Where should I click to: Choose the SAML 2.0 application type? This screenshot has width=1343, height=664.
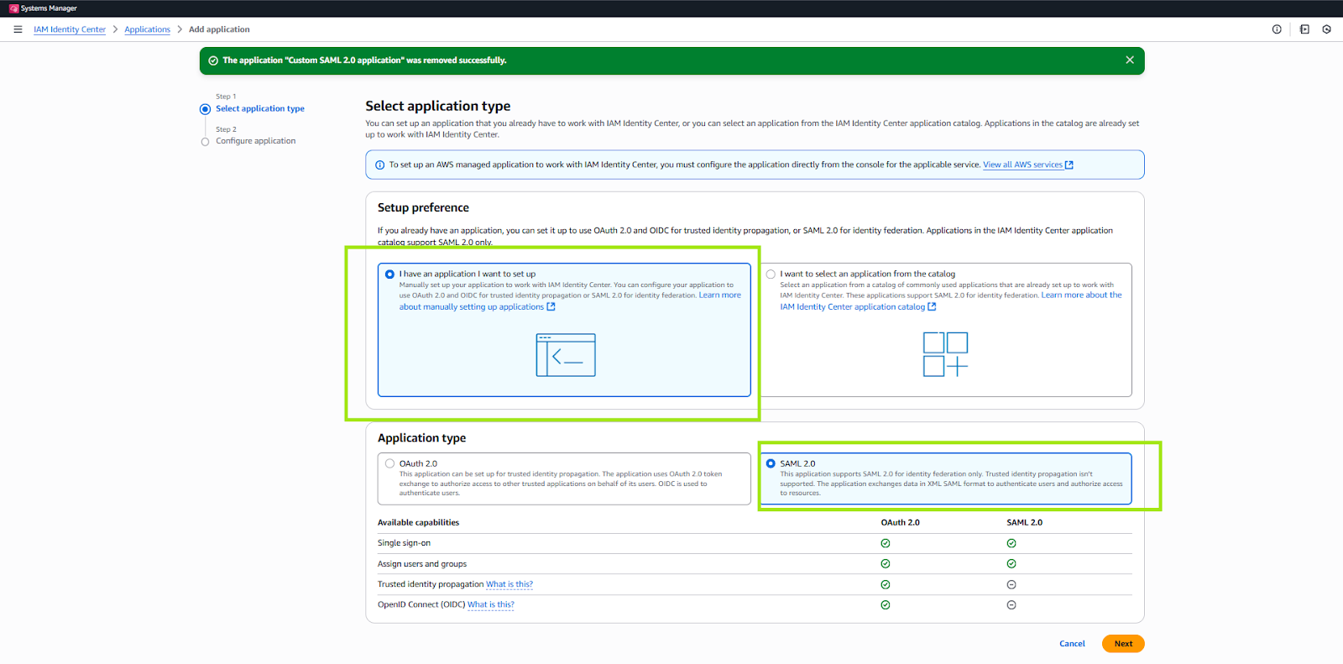click(771, 463)
